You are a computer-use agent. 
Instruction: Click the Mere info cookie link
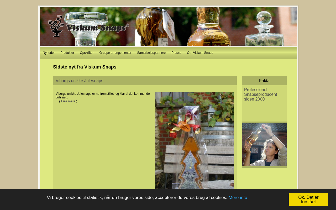(x=238, y=197)
